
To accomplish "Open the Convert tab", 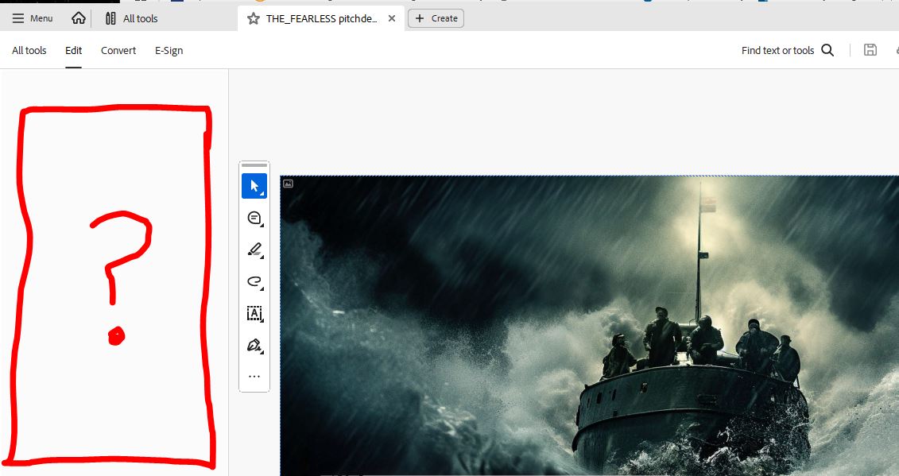I will tap(118, 51).
